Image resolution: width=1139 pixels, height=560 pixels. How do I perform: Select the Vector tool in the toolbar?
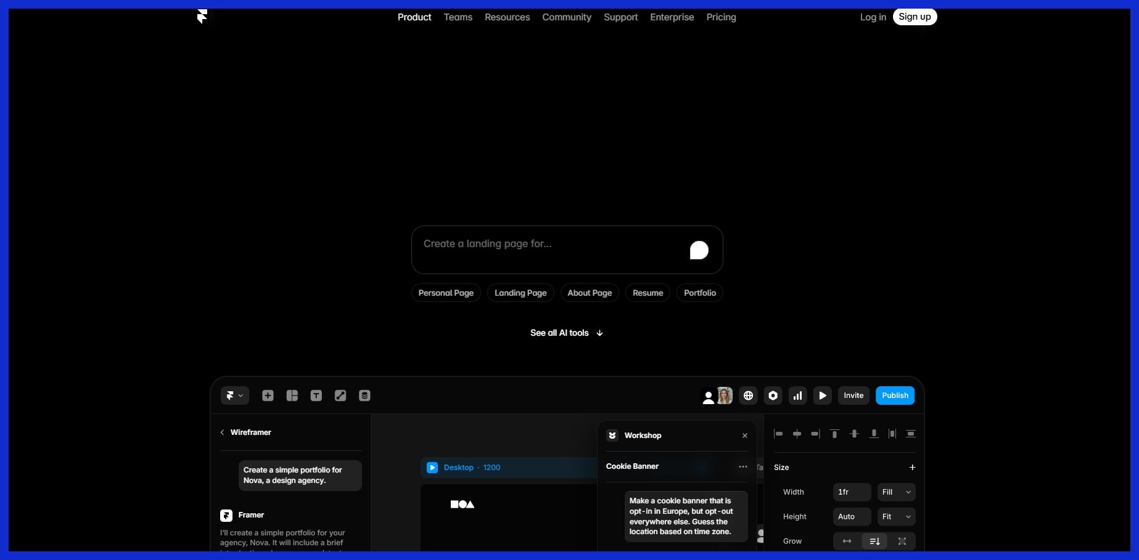[340, 396]
